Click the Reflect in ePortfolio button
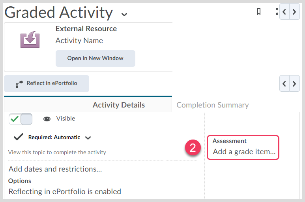 tap(47, 83)
